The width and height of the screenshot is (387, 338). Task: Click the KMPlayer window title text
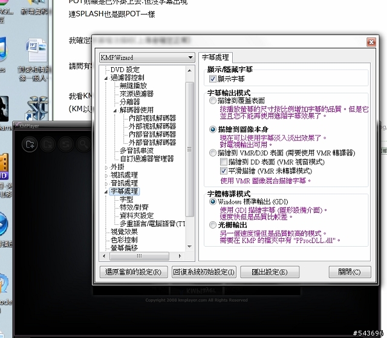(x=29, y=126)
